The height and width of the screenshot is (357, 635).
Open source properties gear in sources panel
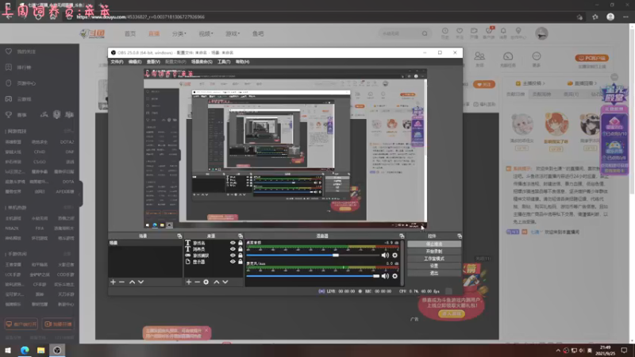[206, 282]
